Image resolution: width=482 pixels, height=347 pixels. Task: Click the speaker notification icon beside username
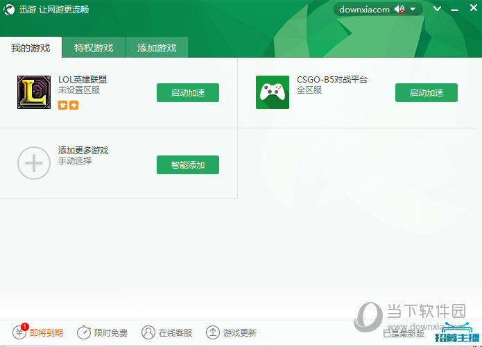[399, 9]
